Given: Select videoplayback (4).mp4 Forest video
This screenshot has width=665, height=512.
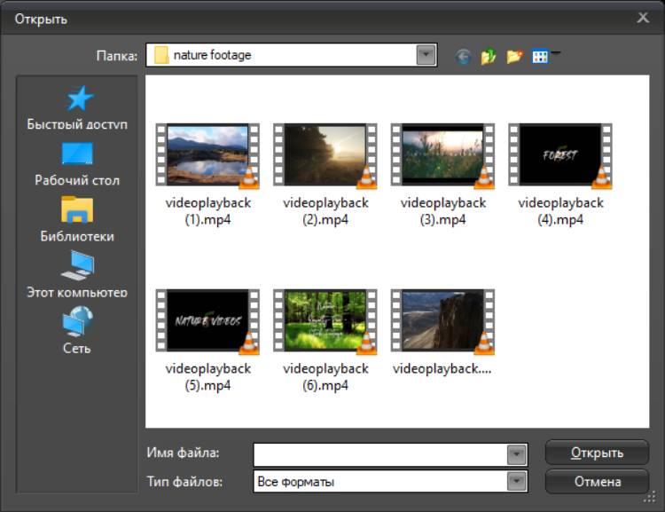Looking at the screenshot, I should 560,156.
